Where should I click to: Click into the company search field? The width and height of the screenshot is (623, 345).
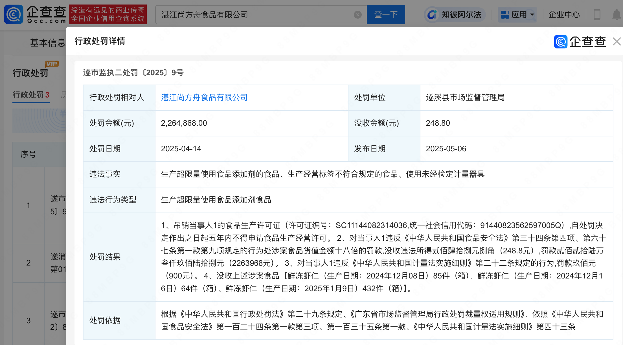click(x=254, y=15)
